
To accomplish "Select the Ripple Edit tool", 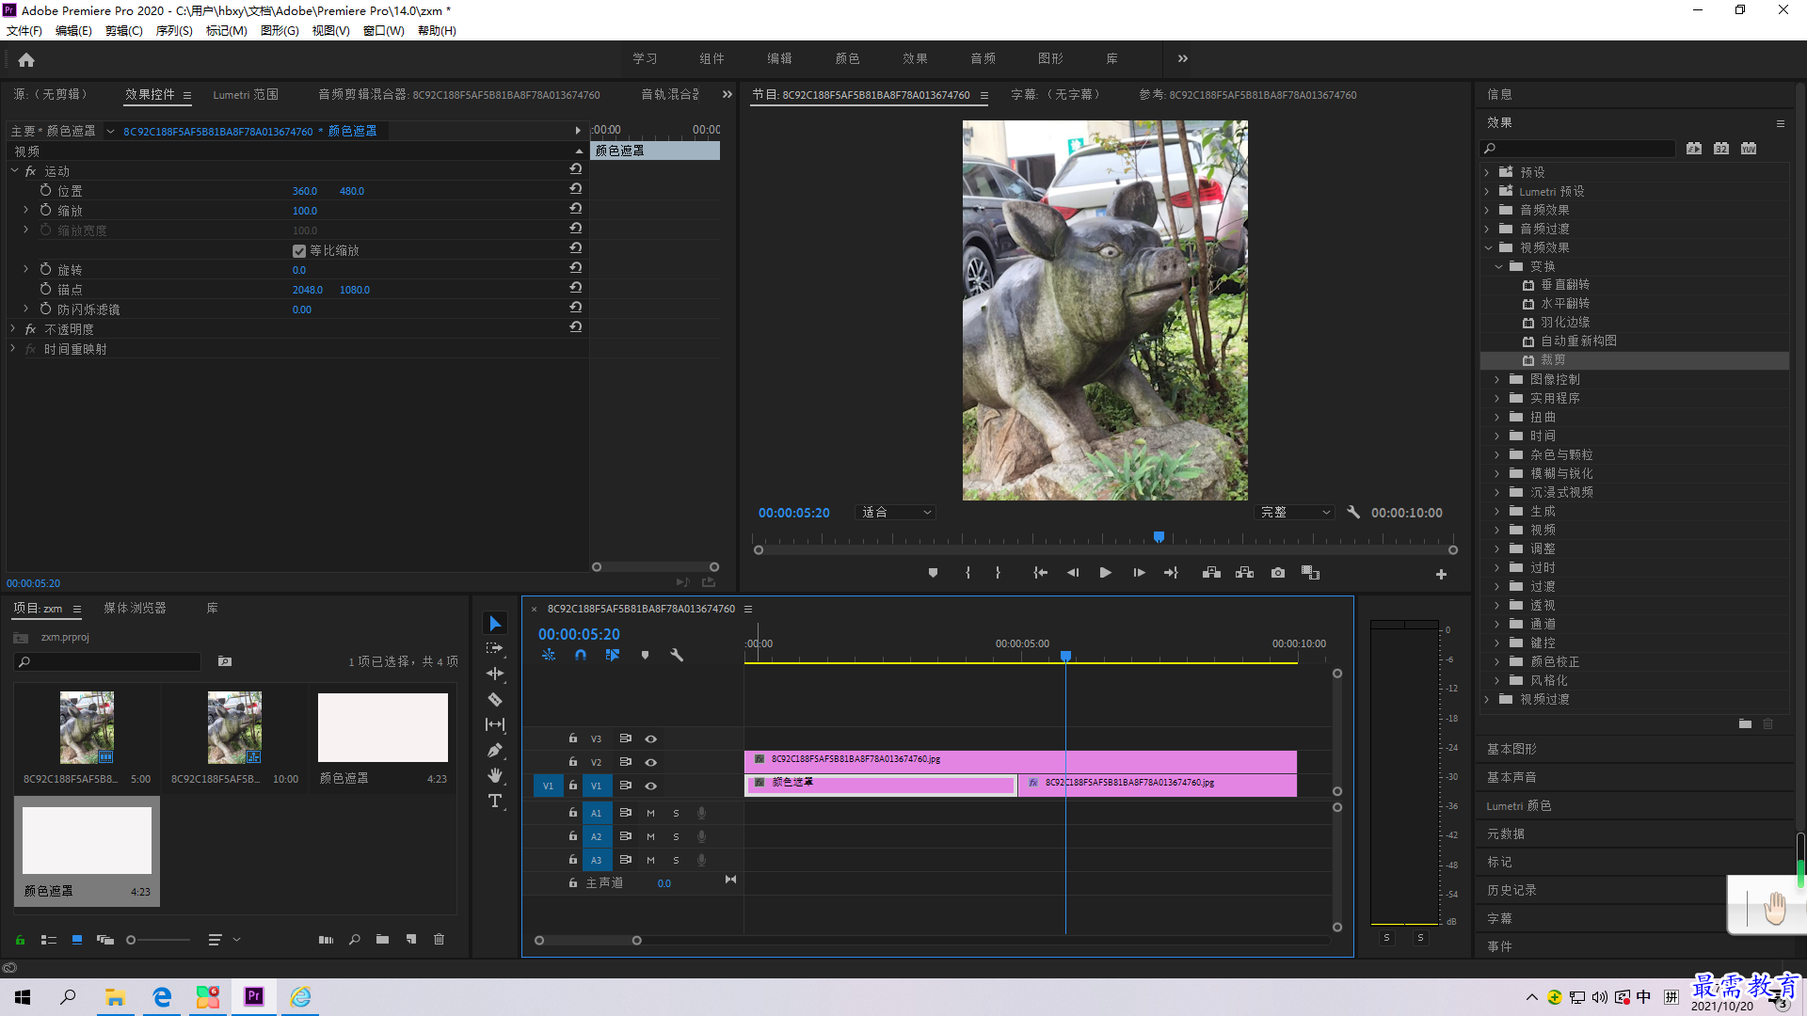I will (495, 674).
